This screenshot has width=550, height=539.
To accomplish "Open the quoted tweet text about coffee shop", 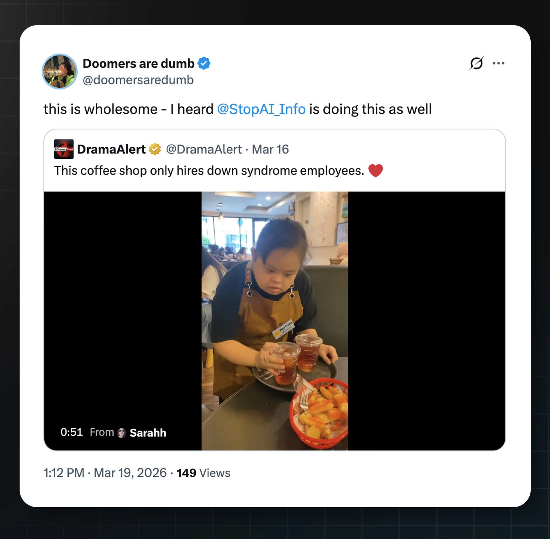I will coord(209,171).
